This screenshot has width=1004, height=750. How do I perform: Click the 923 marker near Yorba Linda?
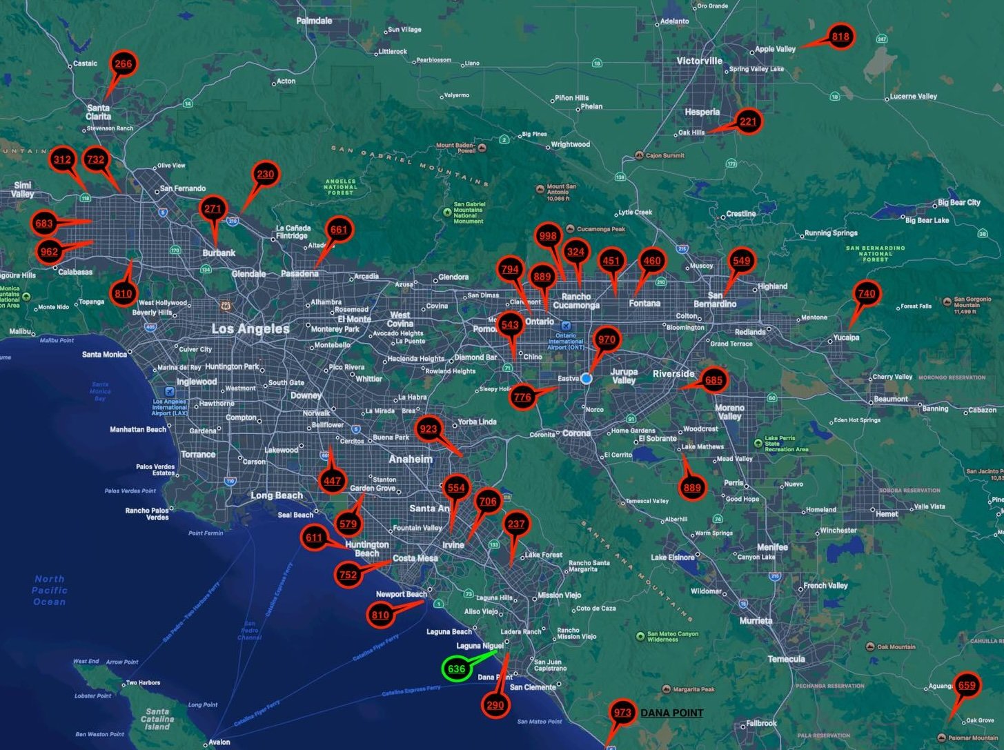pos(429,429)
